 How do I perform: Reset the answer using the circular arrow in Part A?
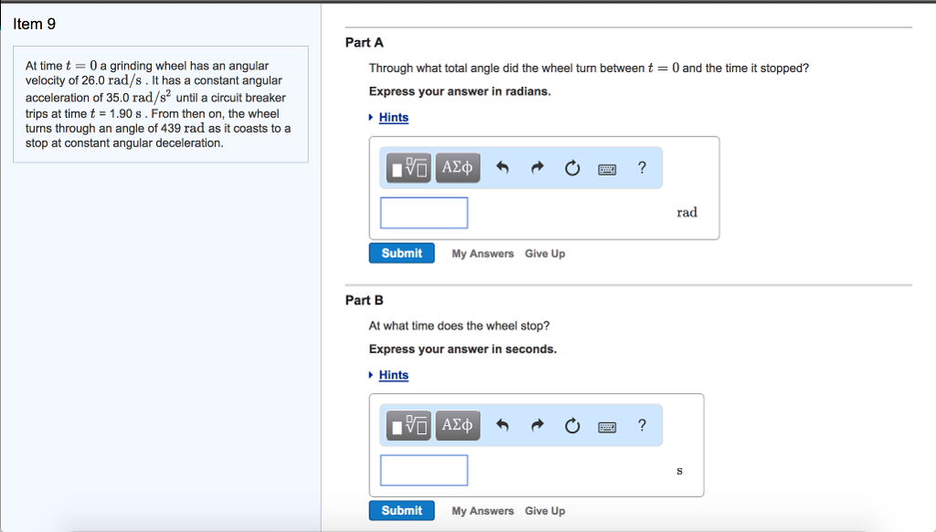click(571, 167)
